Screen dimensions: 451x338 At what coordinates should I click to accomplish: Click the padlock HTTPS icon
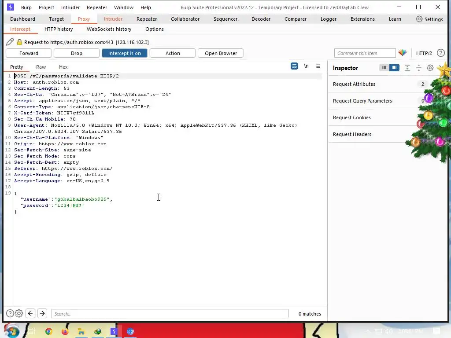coord(19,42)
